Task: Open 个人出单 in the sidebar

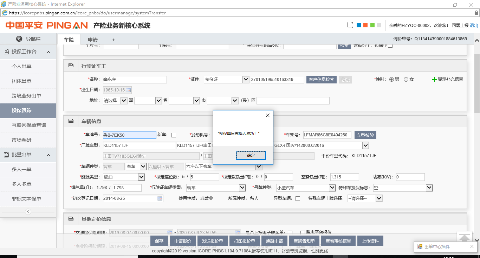Action: pos(21,66)
